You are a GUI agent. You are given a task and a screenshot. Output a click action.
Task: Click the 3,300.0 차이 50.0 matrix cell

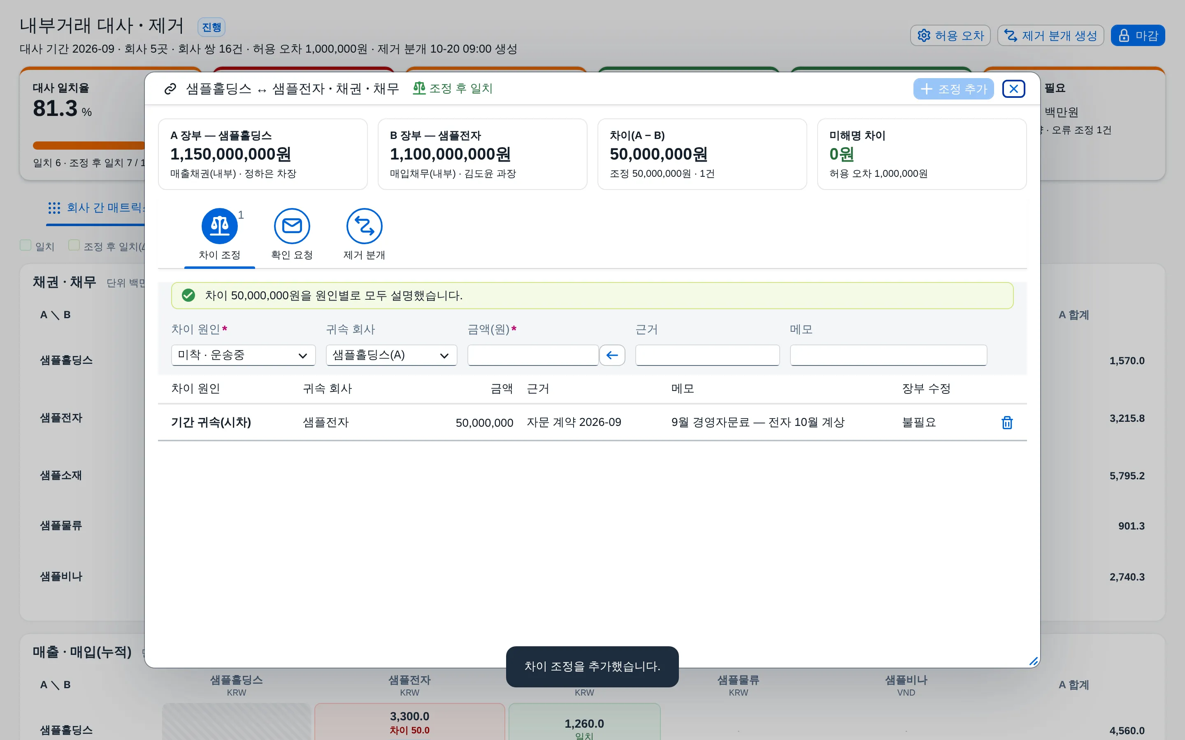click(x=409, y=722)
